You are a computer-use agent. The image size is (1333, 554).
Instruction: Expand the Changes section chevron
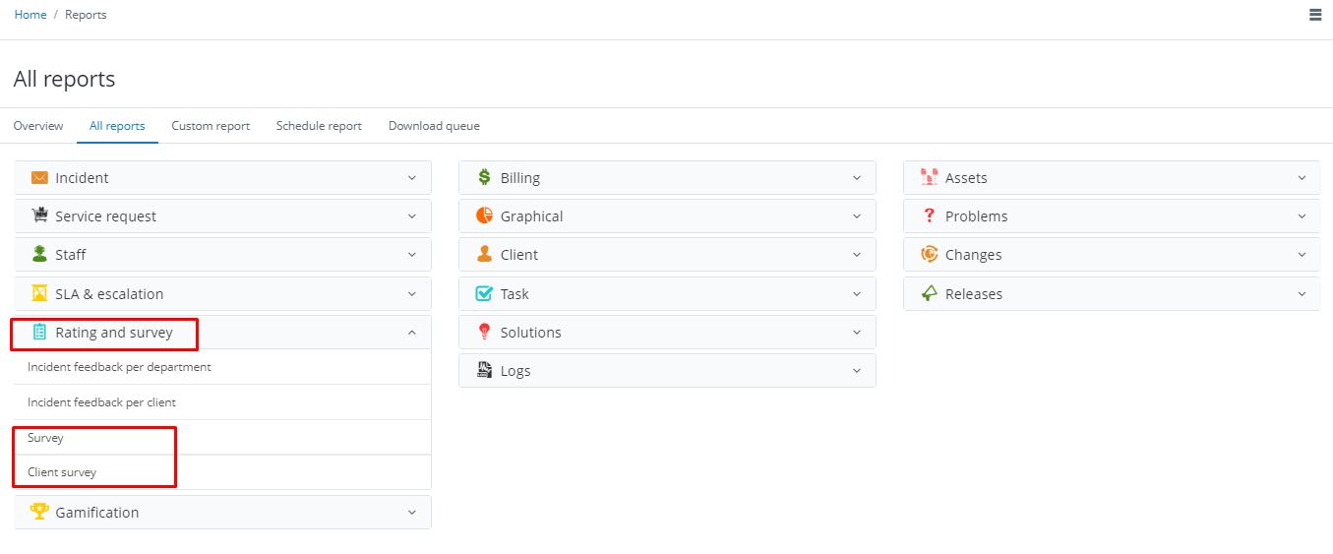(1302, 255)
